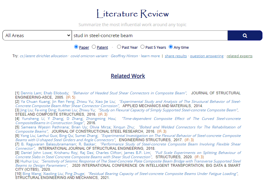Open author Brian Uy's page
267x185 pixels.
coord(79,127)
